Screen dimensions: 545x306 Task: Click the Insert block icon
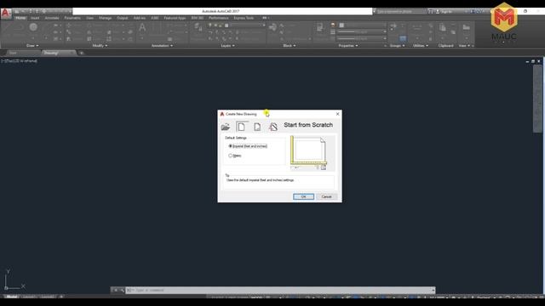pos(272,27)
